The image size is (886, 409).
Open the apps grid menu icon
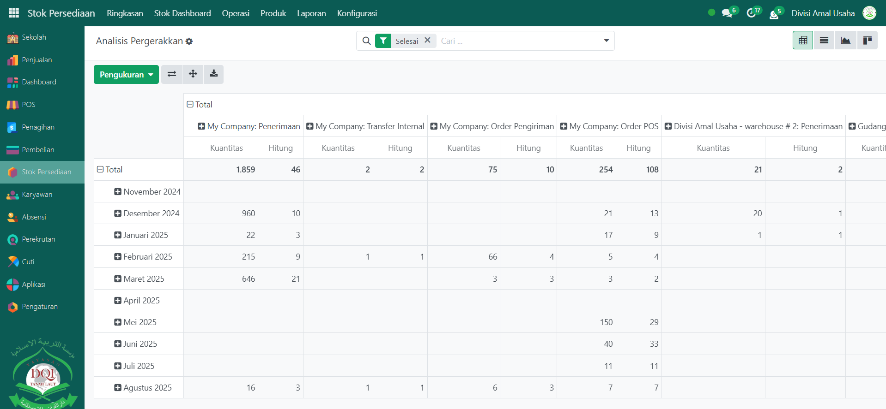tap(14, 13)
